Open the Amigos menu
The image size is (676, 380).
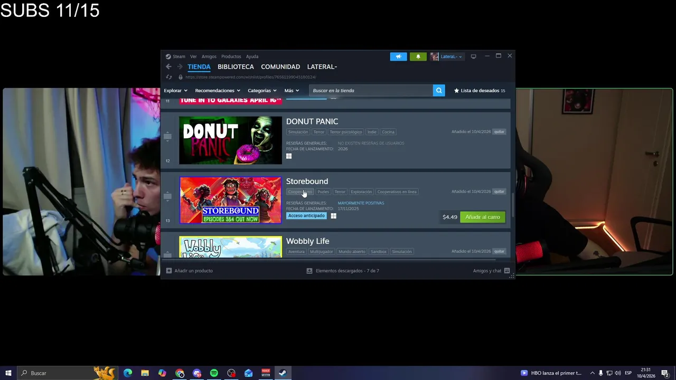(x=209, y=56)
